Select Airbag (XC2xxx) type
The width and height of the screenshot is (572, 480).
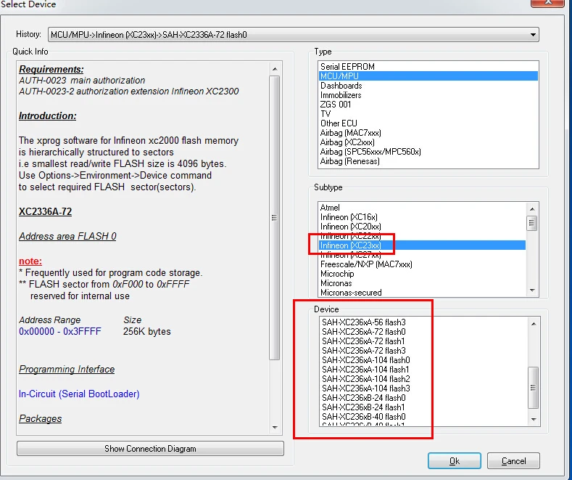[x=428, y=142]
